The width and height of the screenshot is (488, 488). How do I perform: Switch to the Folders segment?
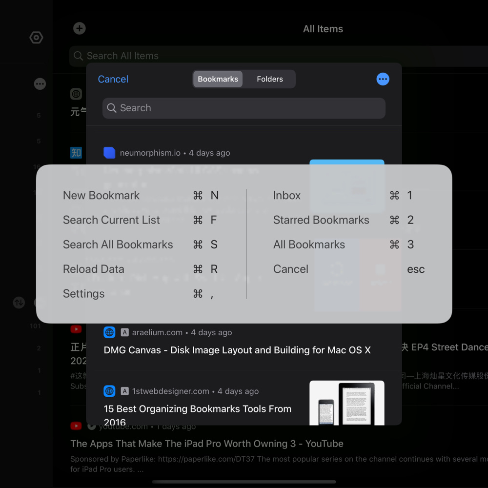270,79
